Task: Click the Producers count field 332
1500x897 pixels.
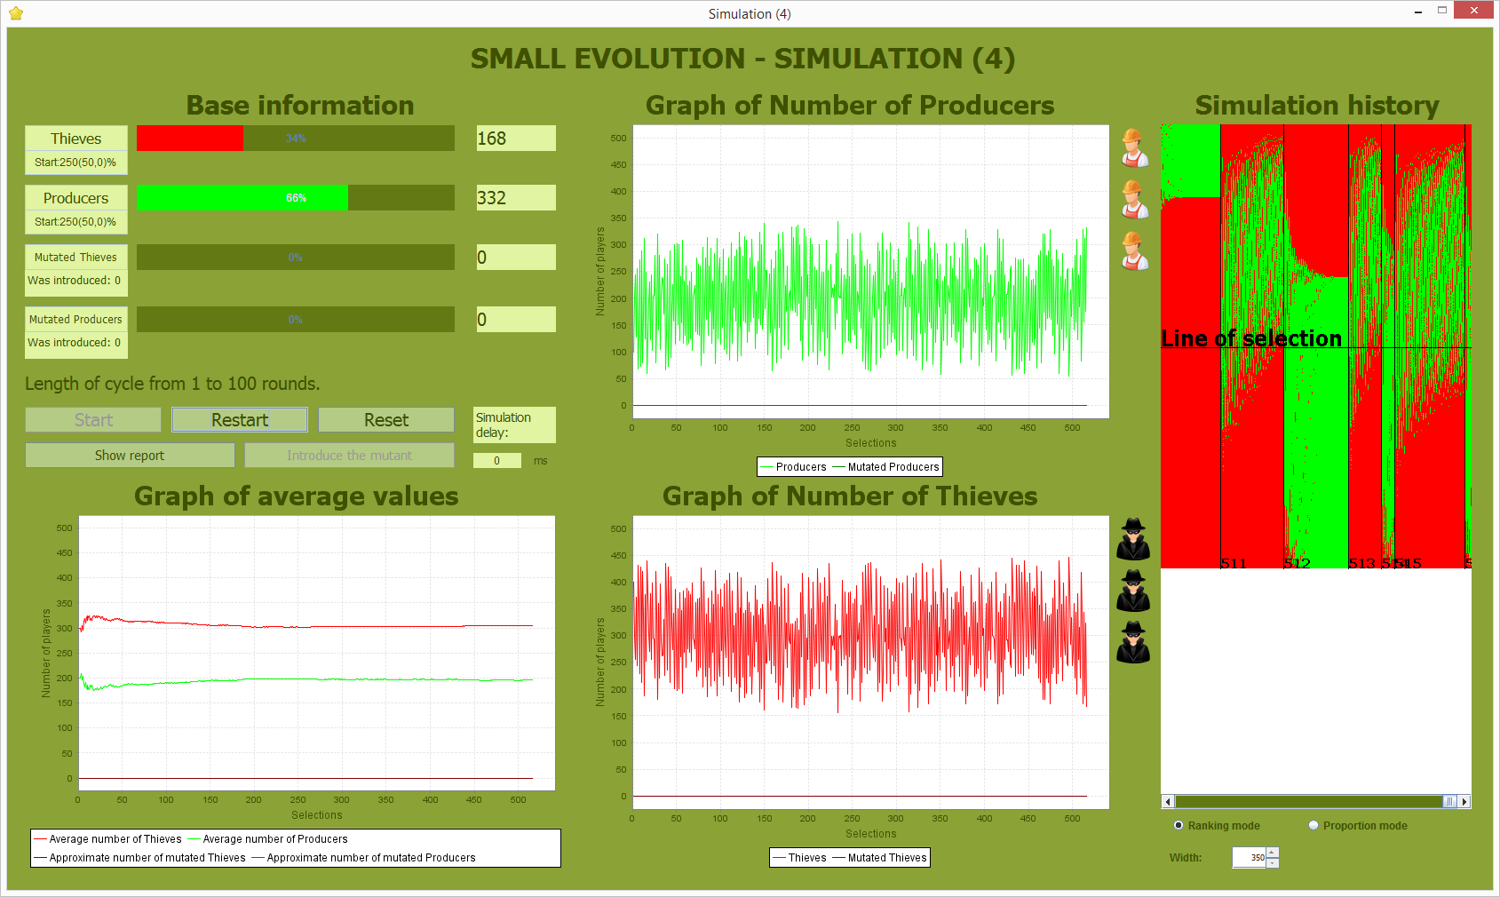Action: tap(516, 197)
